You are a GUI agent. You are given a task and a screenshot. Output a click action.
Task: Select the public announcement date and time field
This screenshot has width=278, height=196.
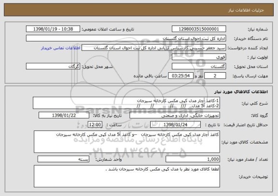point(53,29)
